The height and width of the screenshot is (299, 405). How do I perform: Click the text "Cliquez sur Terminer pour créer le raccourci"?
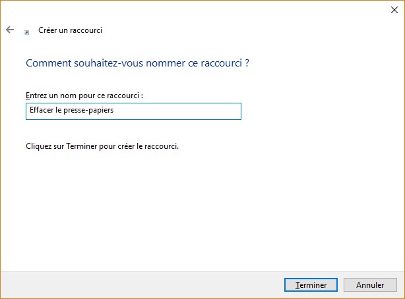[x=102, y=146]
